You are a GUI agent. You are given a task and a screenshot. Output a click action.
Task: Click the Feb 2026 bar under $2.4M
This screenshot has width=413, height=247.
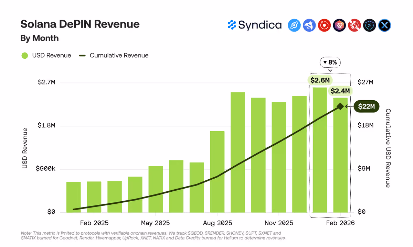[x=340, y=155]
